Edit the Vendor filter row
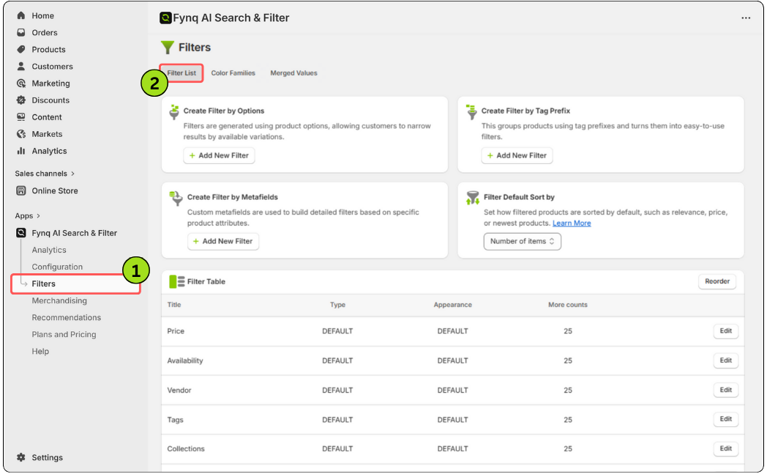 pos(725,390)
